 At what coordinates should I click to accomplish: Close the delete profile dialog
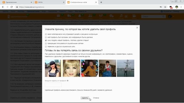(137, 28)
